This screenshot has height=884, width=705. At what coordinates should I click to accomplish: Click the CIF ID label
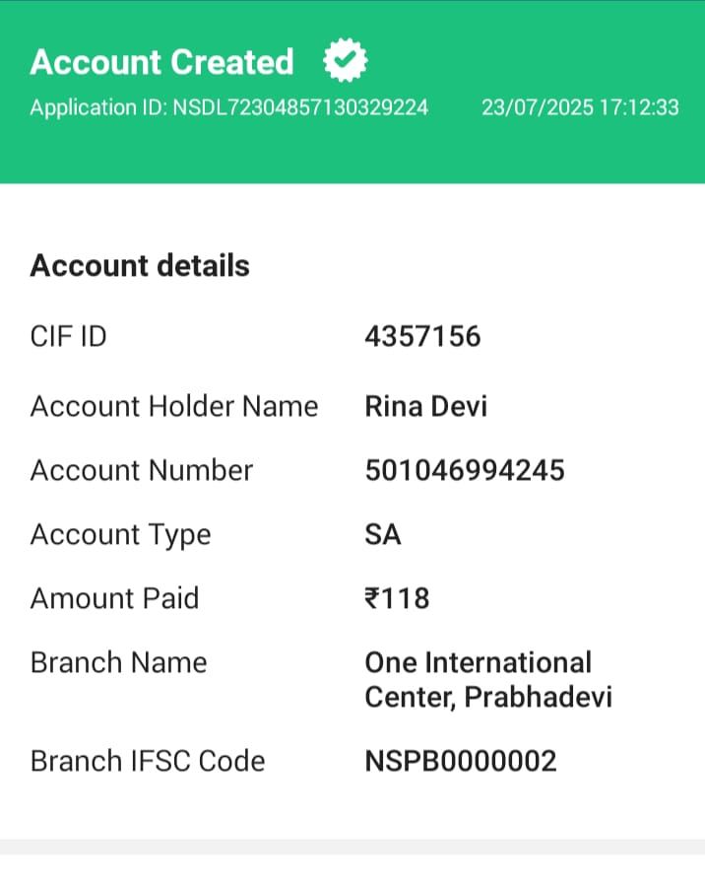(69, 337)
